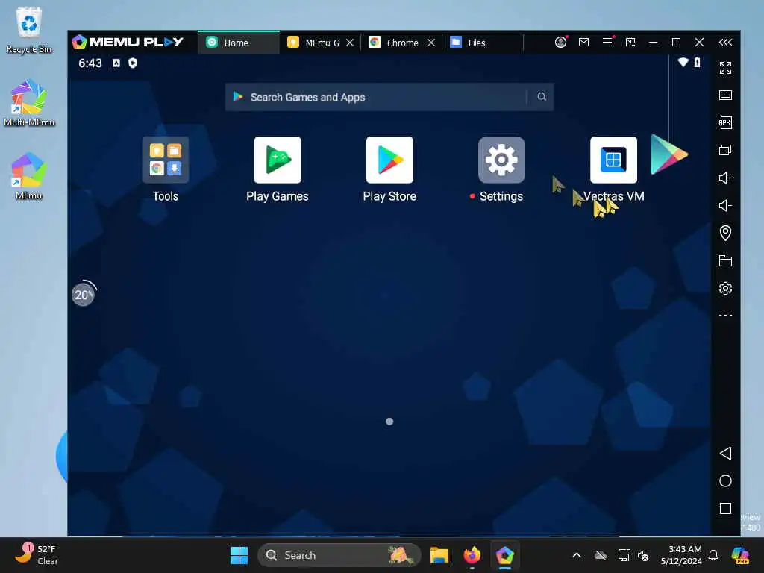Open the shared folder sidebar icon
This screenshot has height=573, width=764.
[725, 260]
